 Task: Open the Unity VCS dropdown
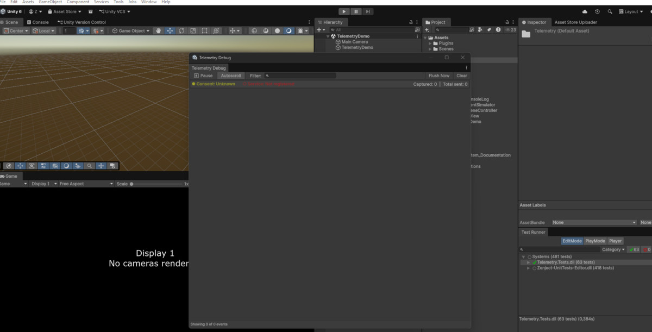coord(115,11)
